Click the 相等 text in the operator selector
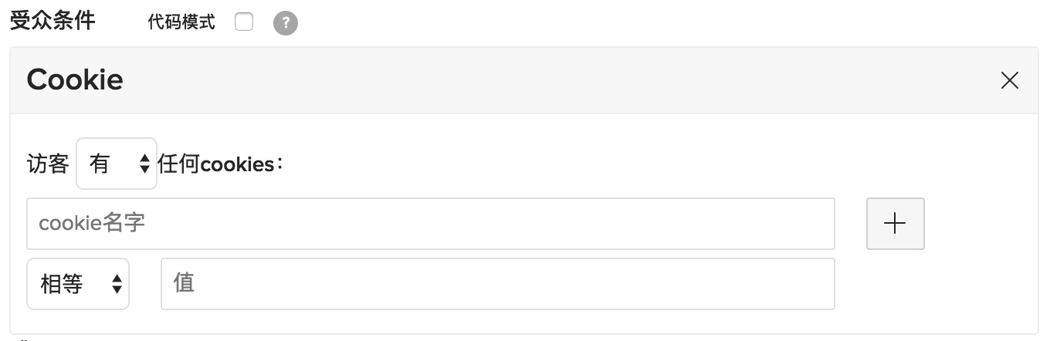The height and width of the screenshot is (341, 1050). point(62,284)
